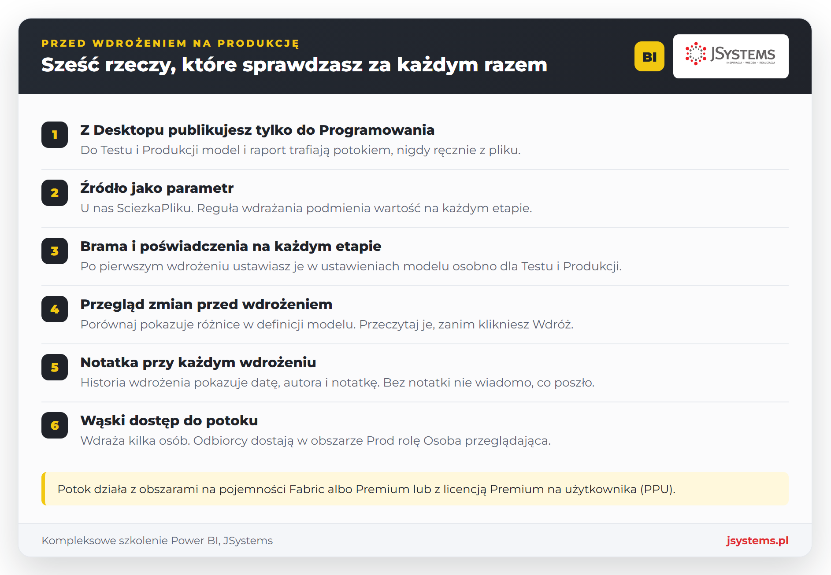Select heading "Przegląd zmian przed wdrożeniem"
831x575 pixels.
point(206,304)
